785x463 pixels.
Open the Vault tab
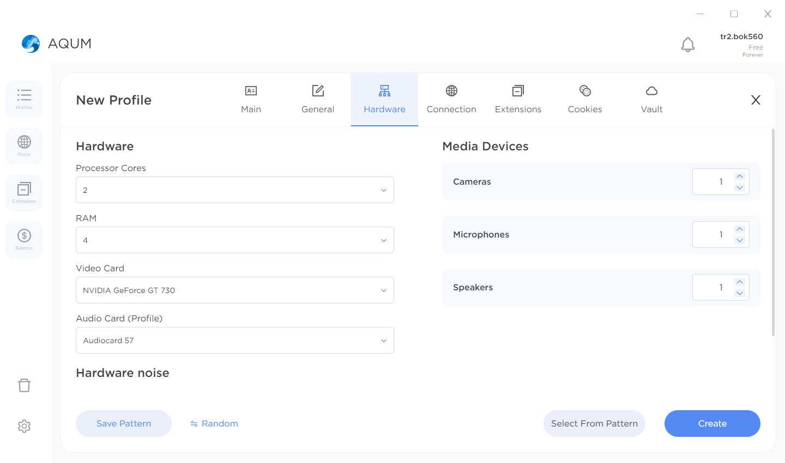pos(651,100)
